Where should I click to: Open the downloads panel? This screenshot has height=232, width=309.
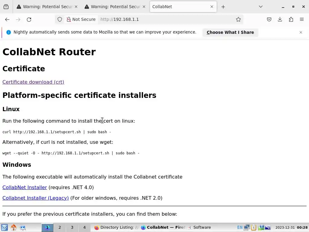(x=280, y=19)
